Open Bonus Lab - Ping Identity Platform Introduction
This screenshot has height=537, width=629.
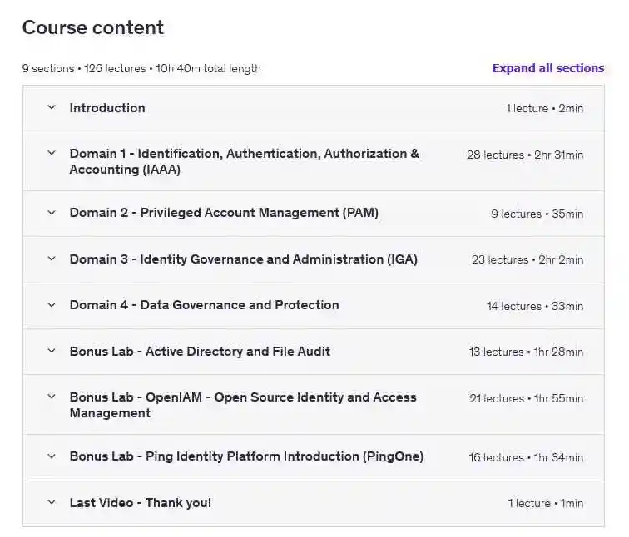pos(246,456)
